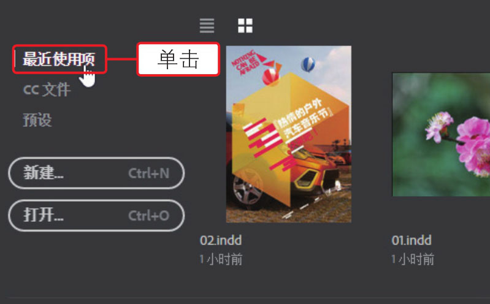Open the CC 文件 section
The height and width of the screenshot is (304, 490).
[47, 90]
